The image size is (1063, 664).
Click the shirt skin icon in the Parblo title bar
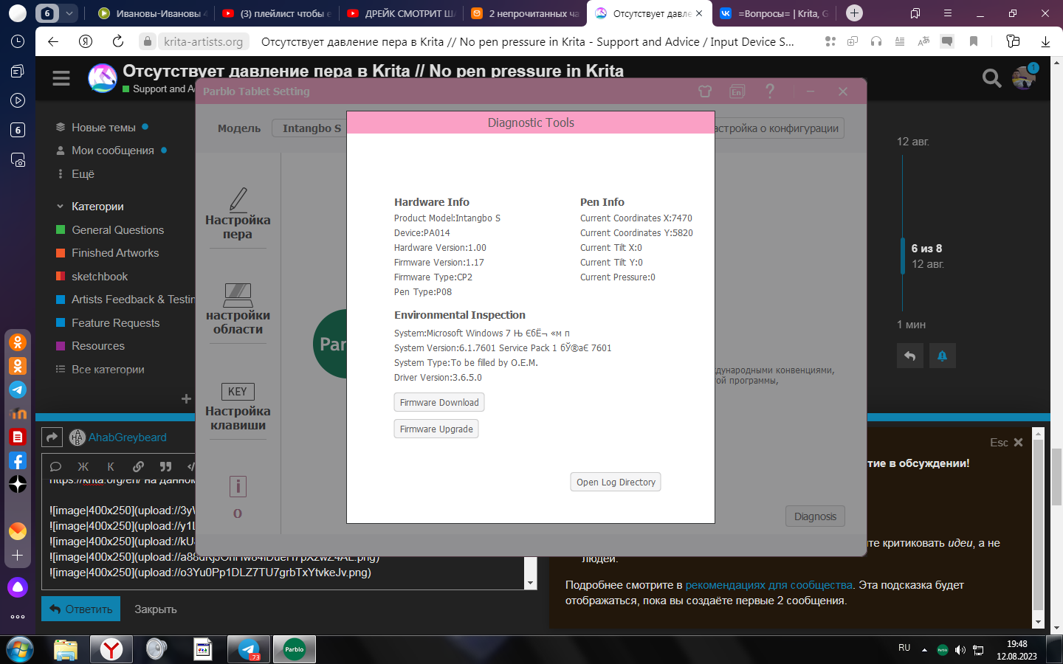click(x=705, y=91)
